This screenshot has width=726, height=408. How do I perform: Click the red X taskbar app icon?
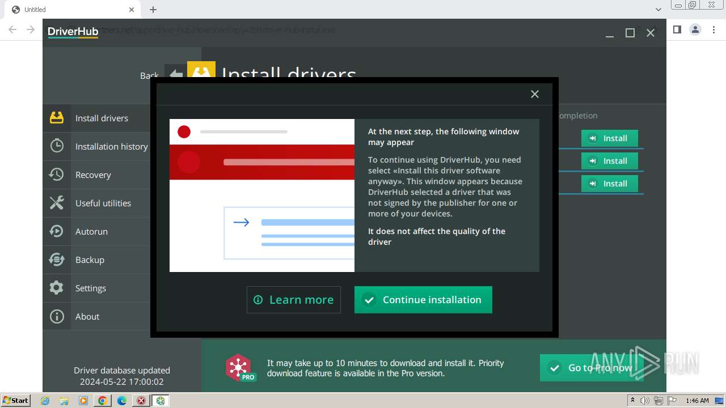coord(141,401)
